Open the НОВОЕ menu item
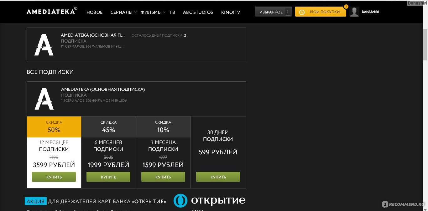 coord(94,12)
